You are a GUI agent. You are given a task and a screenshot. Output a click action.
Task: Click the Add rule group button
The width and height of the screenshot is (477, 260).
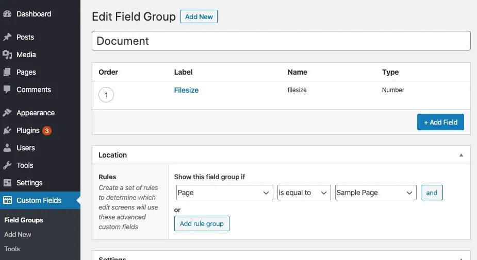[x=202, y=223]
